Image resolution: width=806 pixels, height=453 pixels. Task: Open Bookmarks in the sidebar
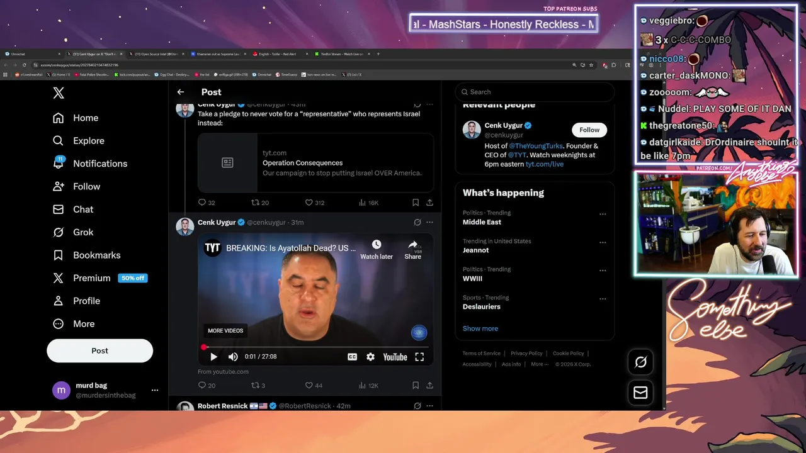(x=87, y=255)
